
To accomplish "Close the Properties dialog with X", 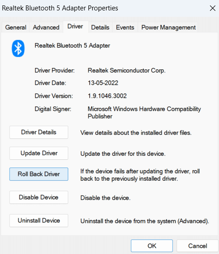I will point(213,8).
